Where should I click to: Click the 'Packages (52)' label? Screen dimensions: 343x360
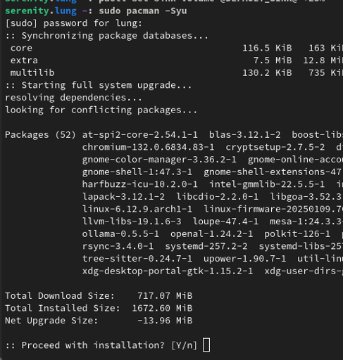(40, 135)
